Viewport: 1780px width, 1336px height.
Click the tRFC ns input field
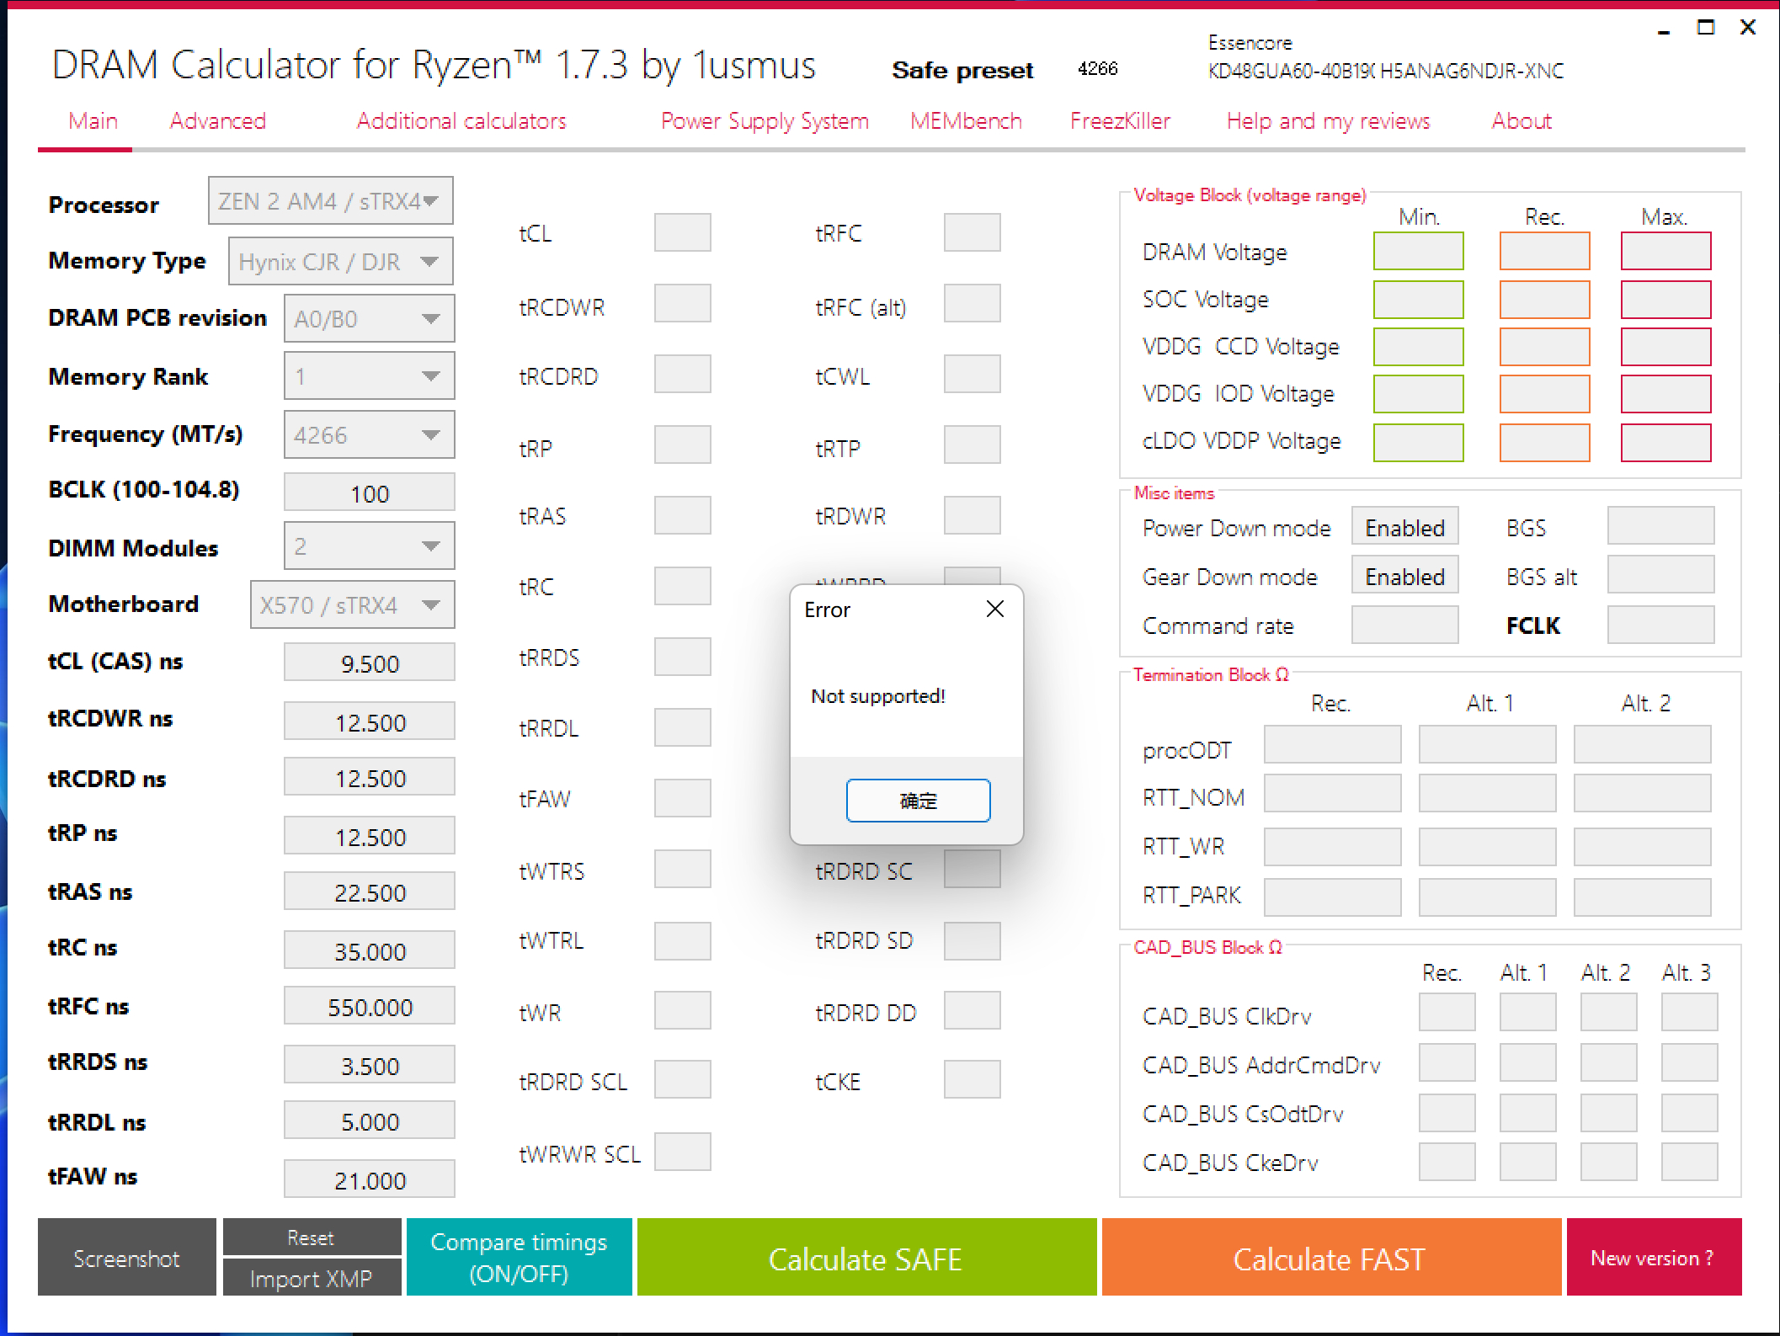click(x=369, y=1006)
